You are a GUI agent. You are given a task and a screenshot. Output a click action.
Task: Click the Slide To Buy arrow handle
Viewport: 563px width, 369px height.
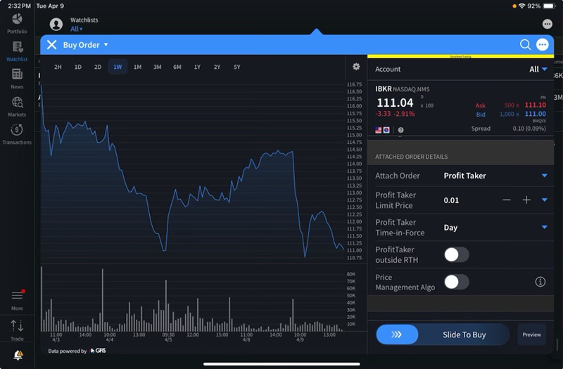tap(397, 335)
